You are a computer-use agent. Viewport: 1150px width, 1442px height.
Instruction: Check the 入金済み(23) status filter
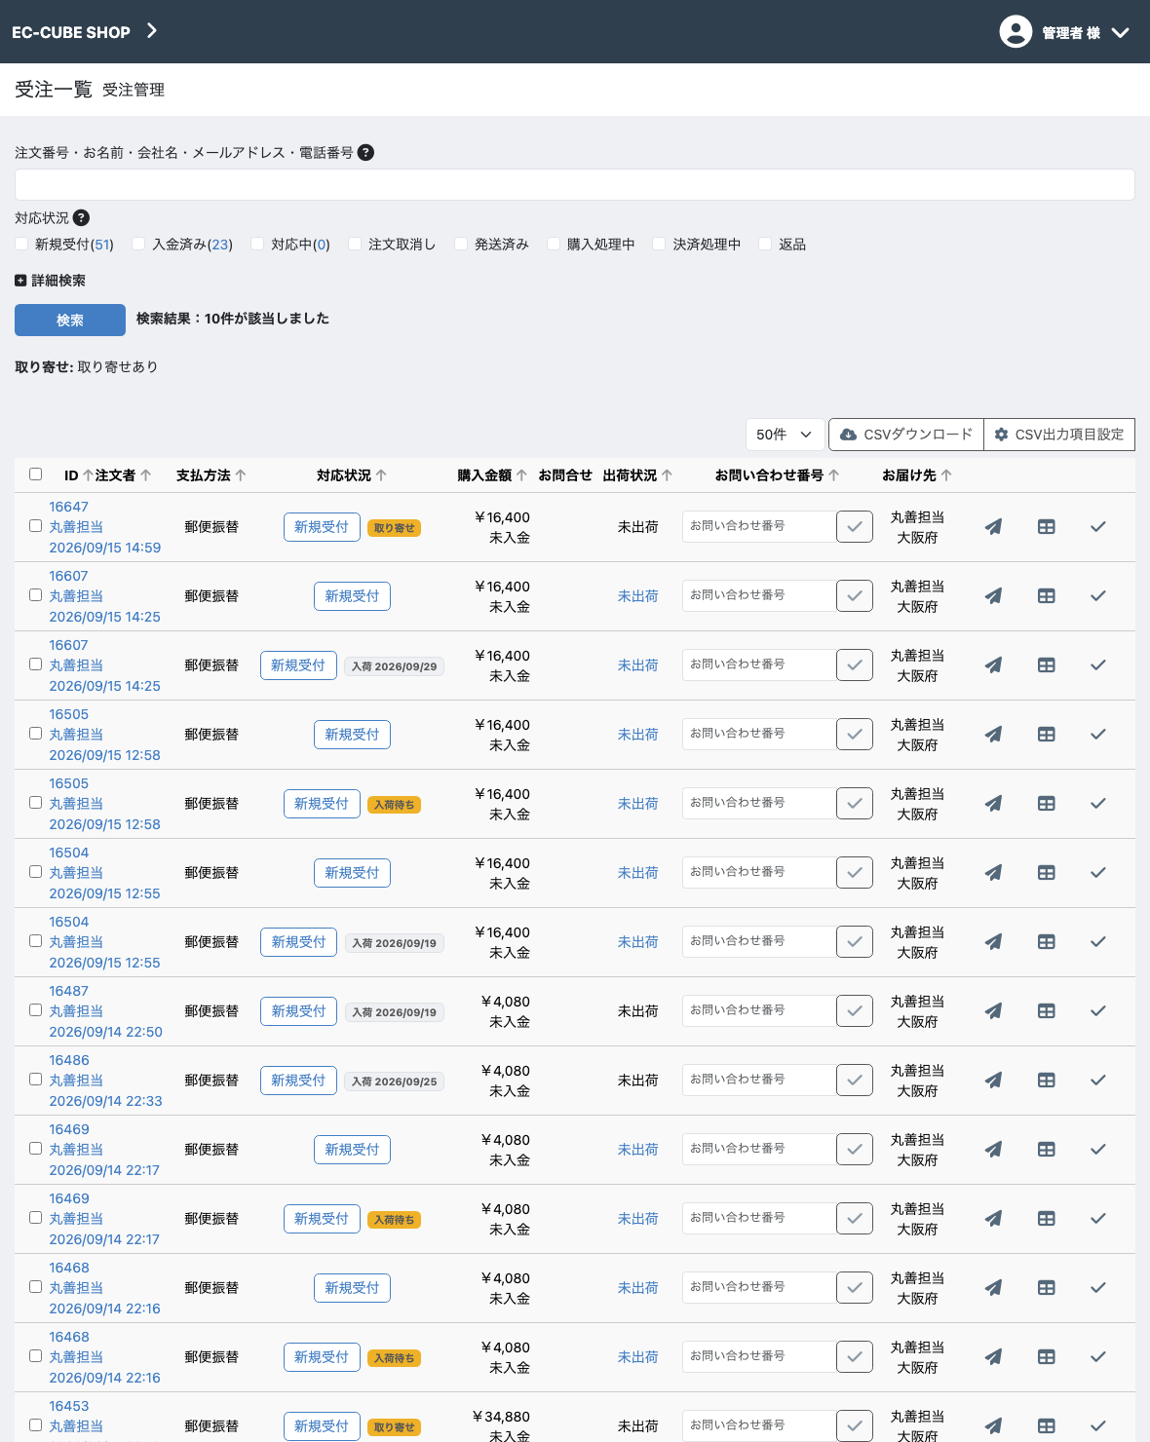[x=138, y=244]
